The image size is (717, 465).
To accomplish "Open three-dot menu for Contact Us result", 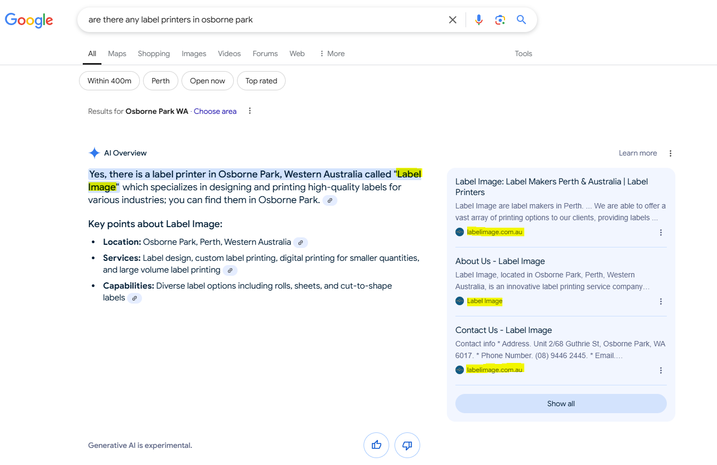I will (661, 370).
